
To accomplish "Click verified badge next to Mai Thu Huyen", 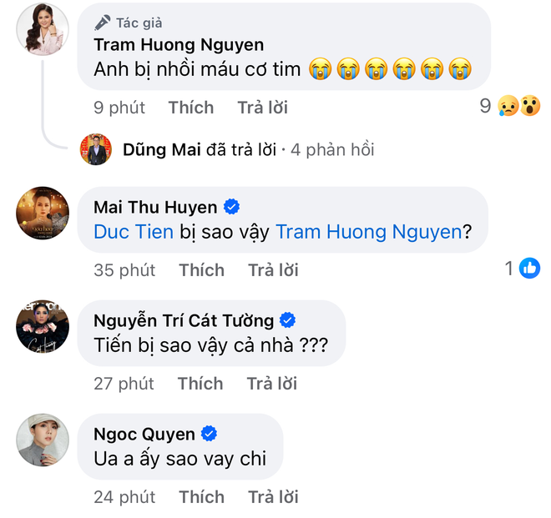I will tap(234, 207).
